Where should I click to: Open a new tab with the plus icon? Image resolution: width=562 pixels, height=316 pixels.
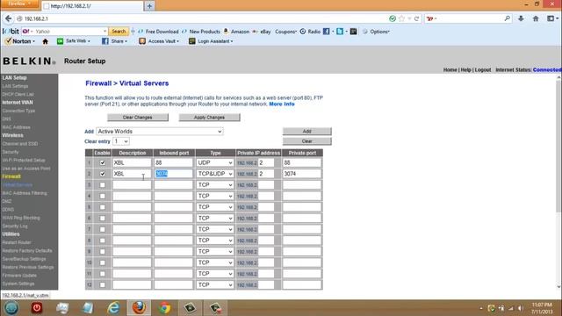tap(149, 6)
